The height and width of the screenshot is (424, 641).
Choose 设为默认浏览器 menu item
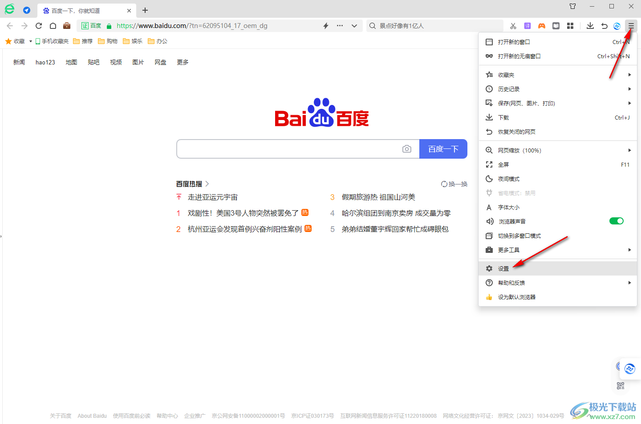pyautogui.click(x=558, y=297)
